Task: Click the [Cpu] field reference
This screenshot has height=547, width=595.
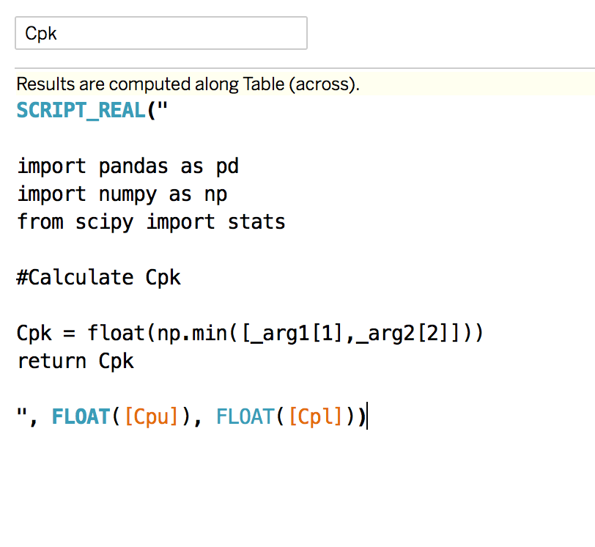Action: coord(152,415)
